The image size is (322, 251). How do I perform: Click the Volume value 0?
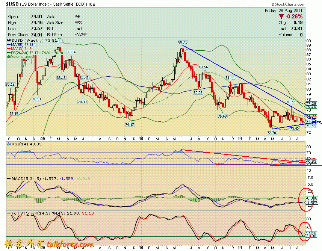tap(301, 35)
